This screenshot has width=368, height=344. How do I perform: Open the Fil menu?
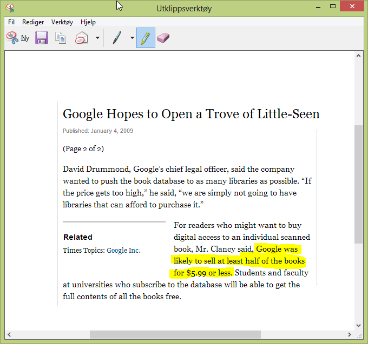click(11, 22)
